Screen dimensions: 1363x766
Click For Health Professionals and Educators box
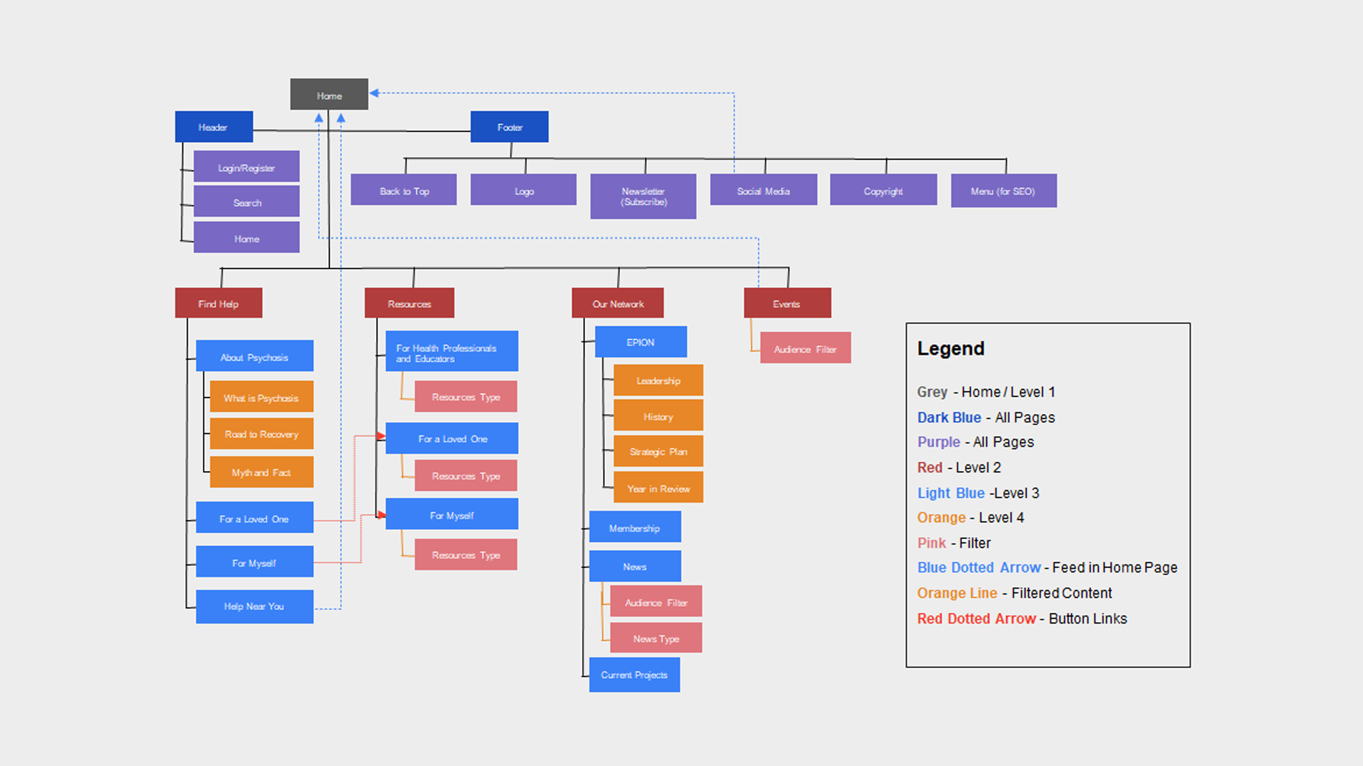click(x=451, y=351)
